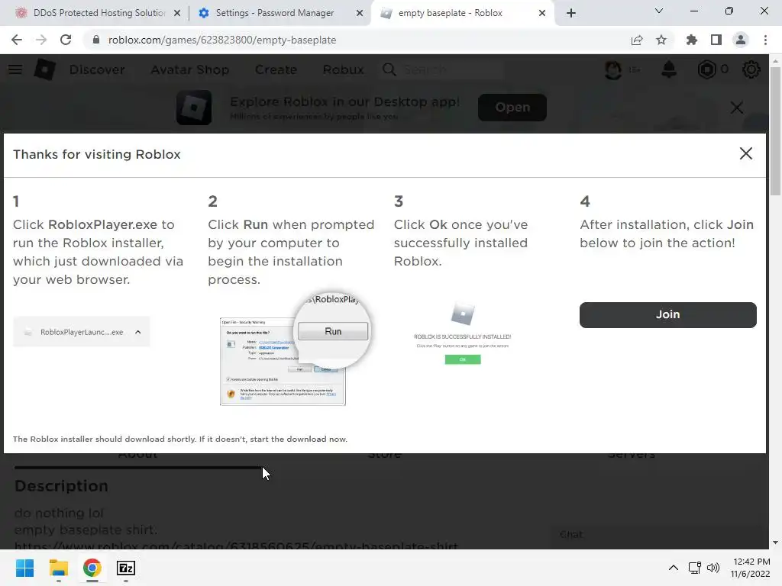Screen dimensions: 782x586
Task: Open Roblox settings gear
Action: [751, 69]
